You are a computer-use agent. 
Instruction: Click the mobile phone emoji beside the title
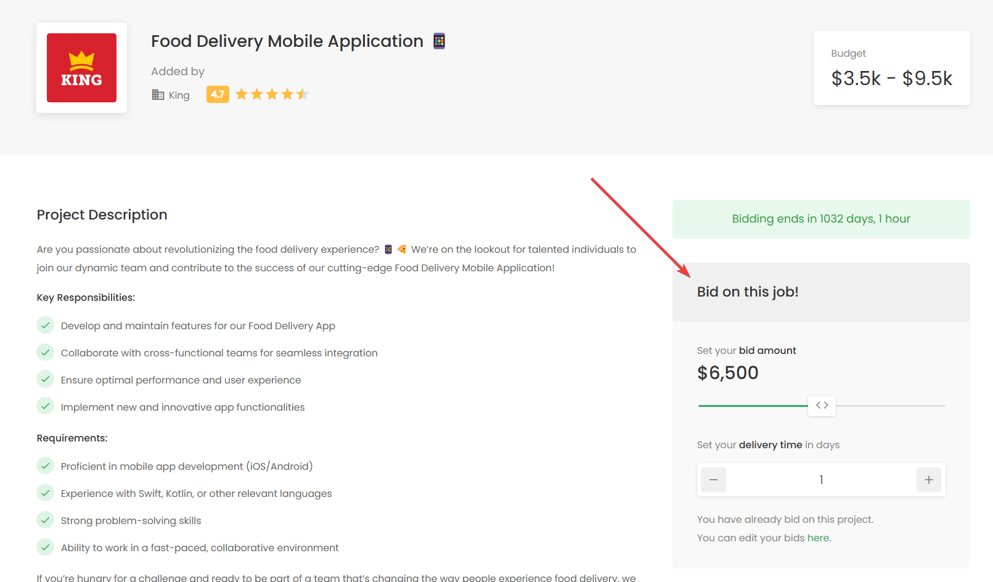tap(439, 41)
